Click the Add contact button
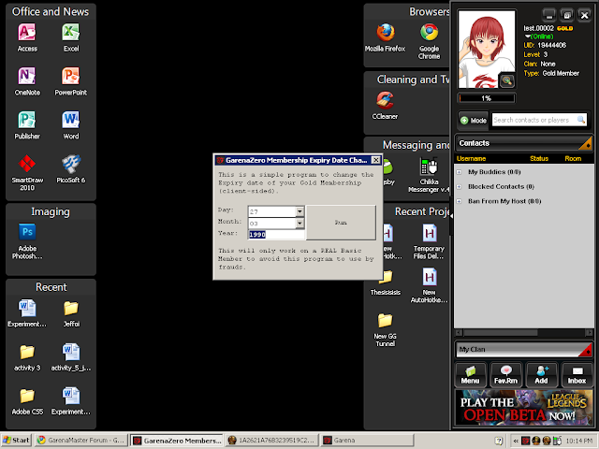The width and height of the screenshot is (599, 449). (541, 375)
